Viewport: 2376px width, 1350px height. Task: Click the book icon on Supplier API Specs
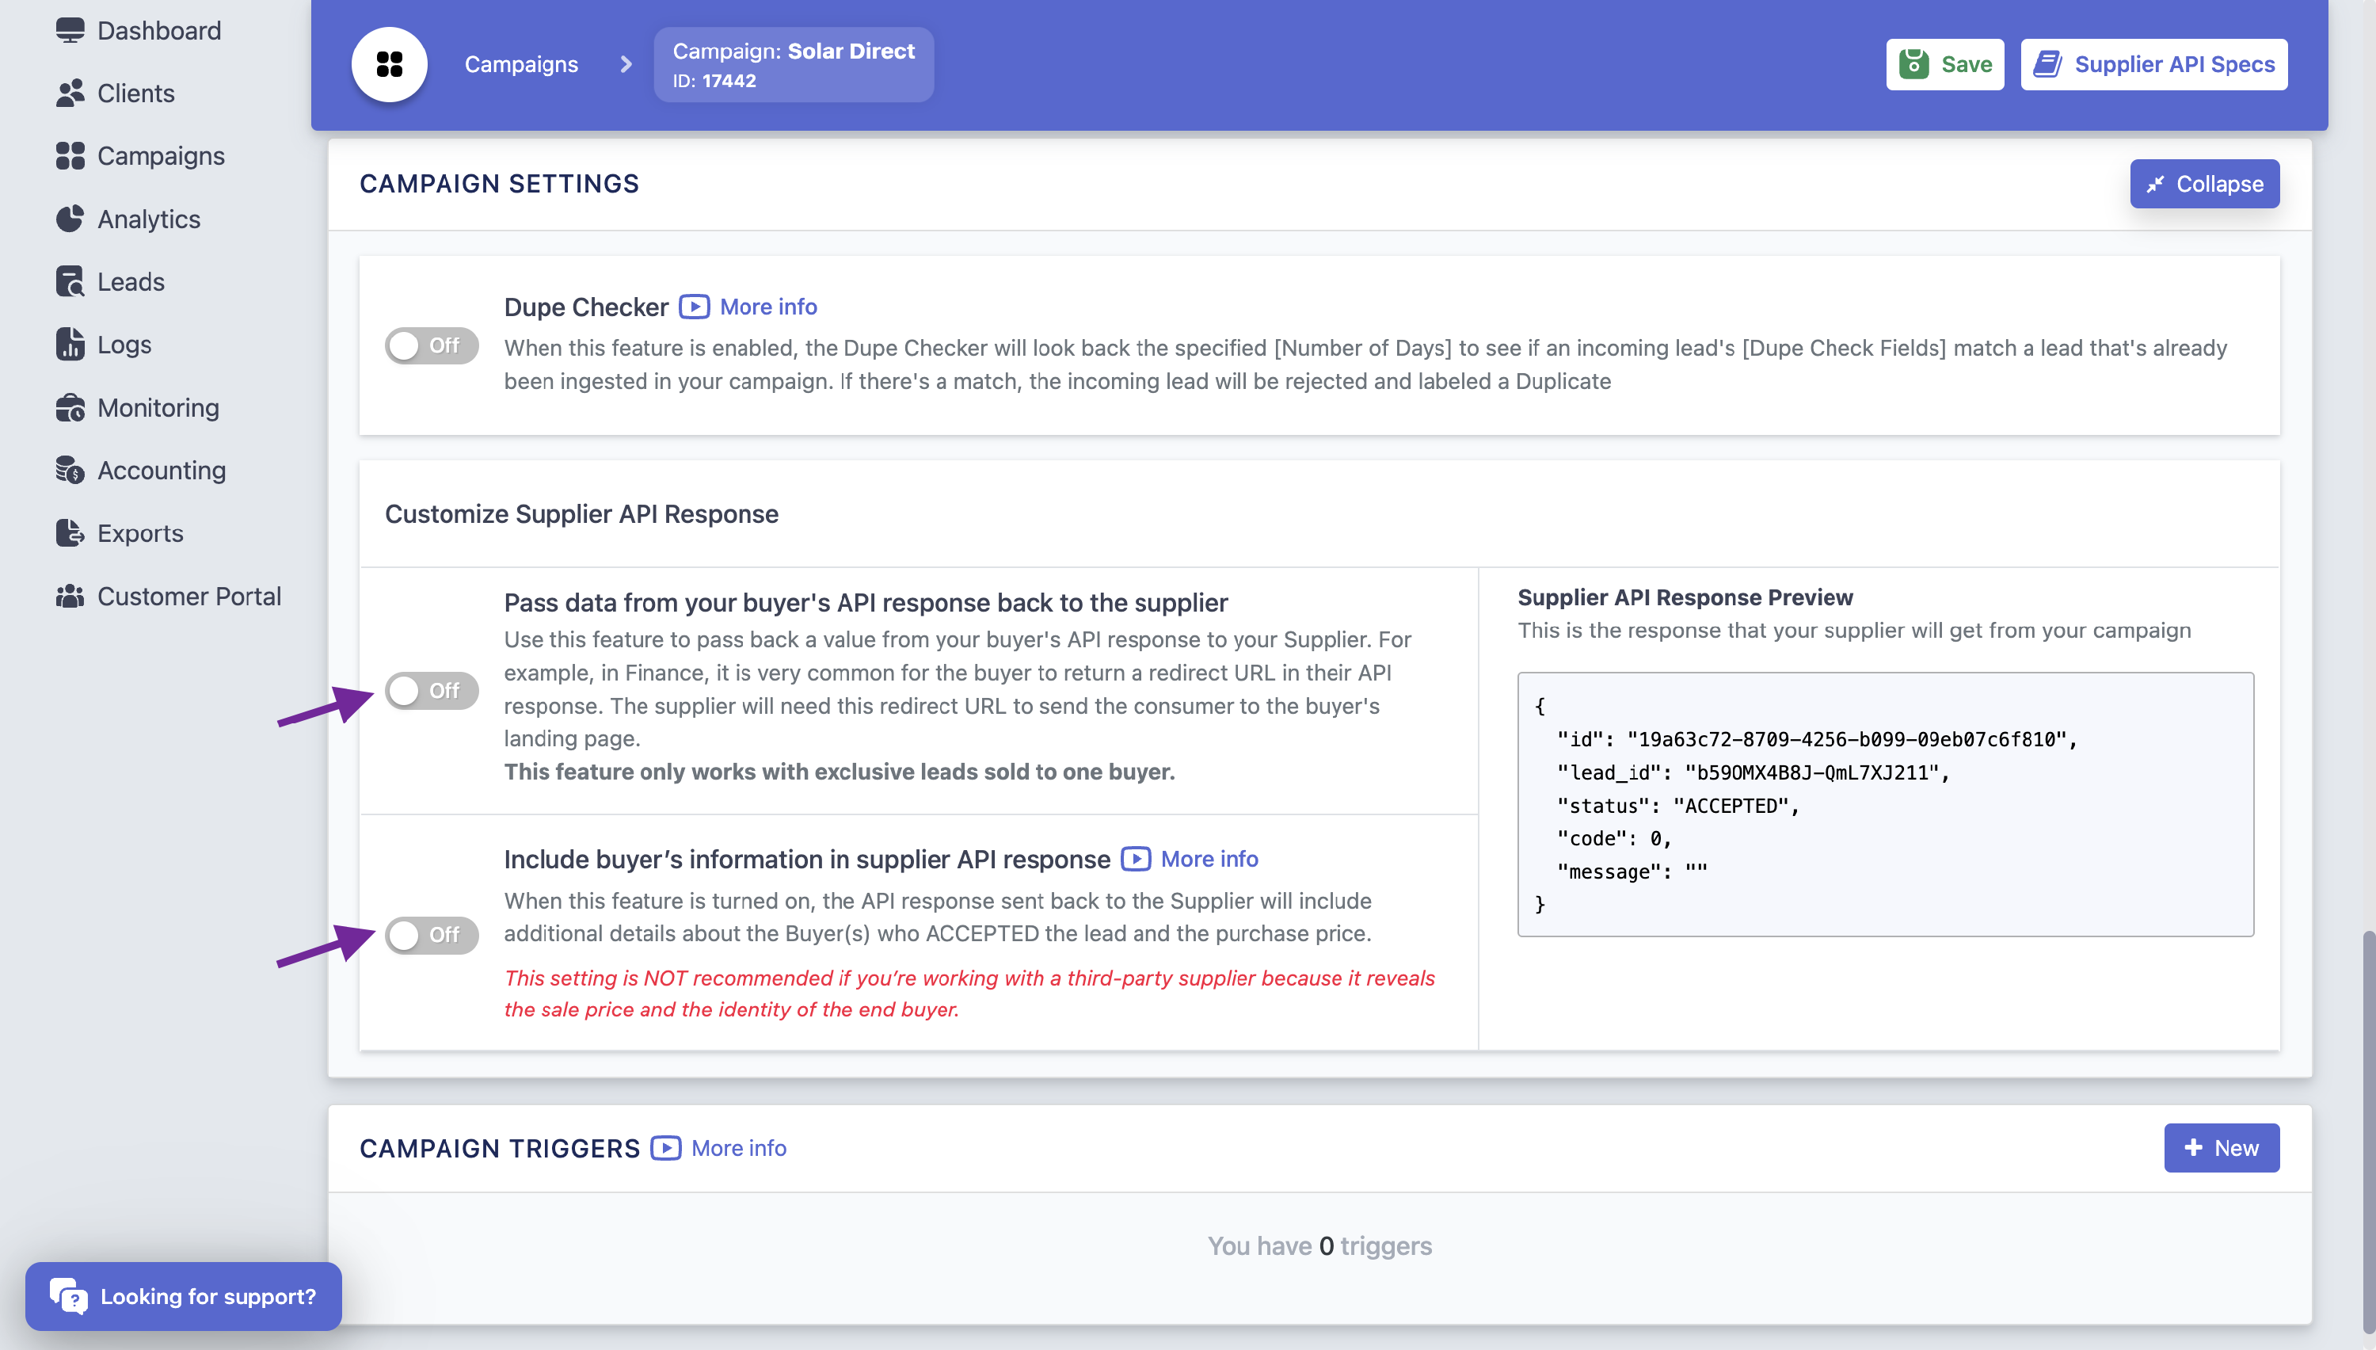(x=2047, y=64)
